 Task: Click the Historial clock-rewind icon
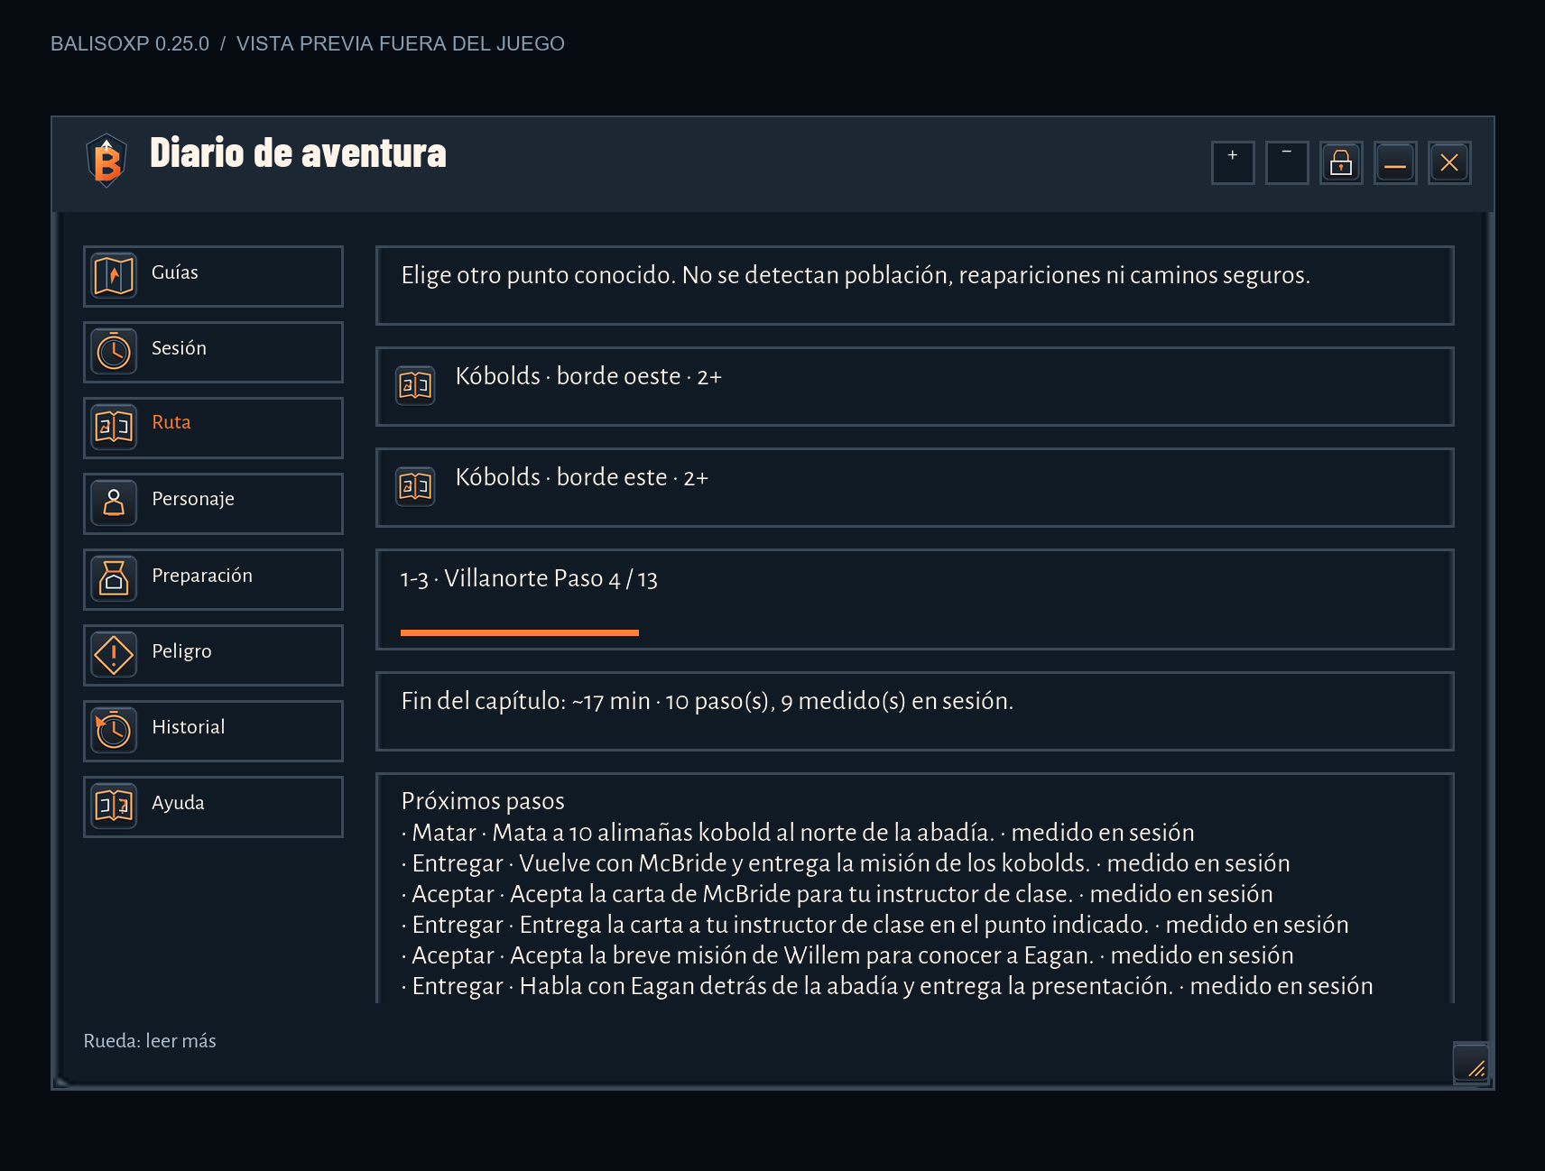pos(114,731)
